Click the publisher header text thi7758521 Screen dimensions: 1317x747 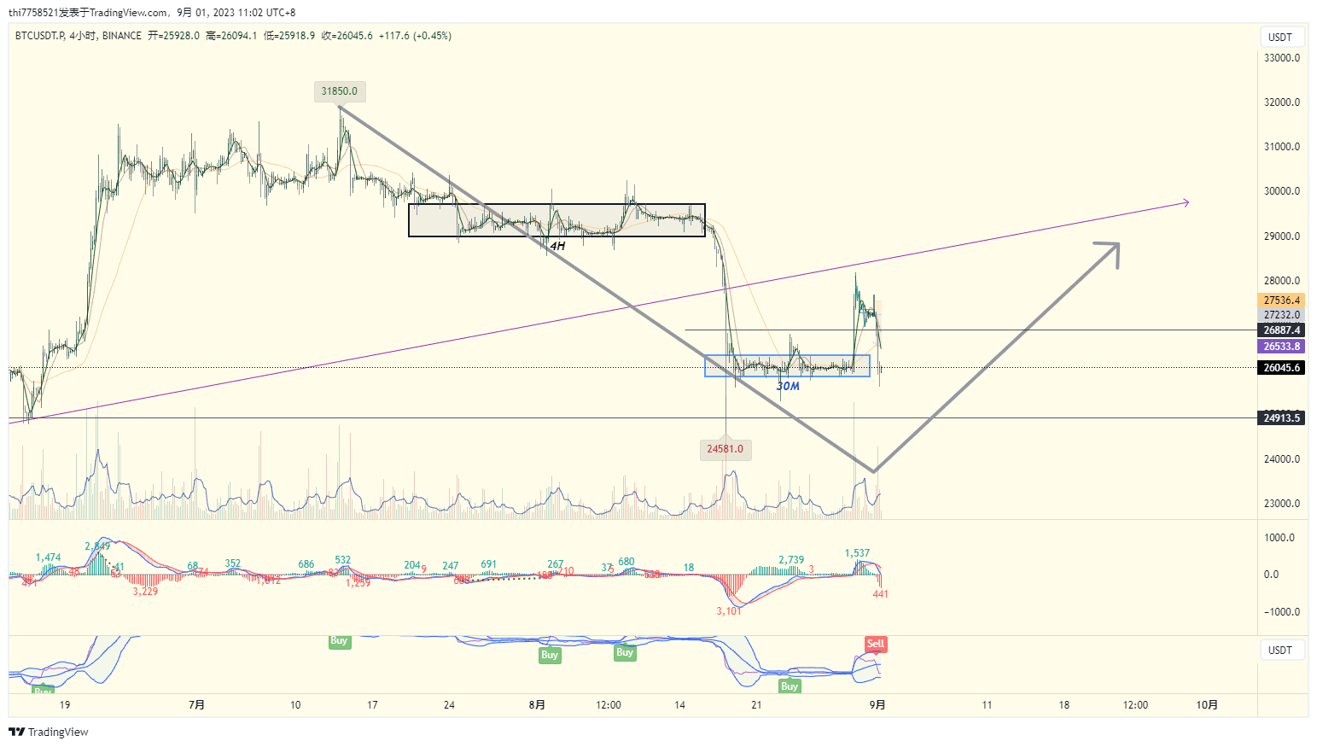click(x=33, y=13)
